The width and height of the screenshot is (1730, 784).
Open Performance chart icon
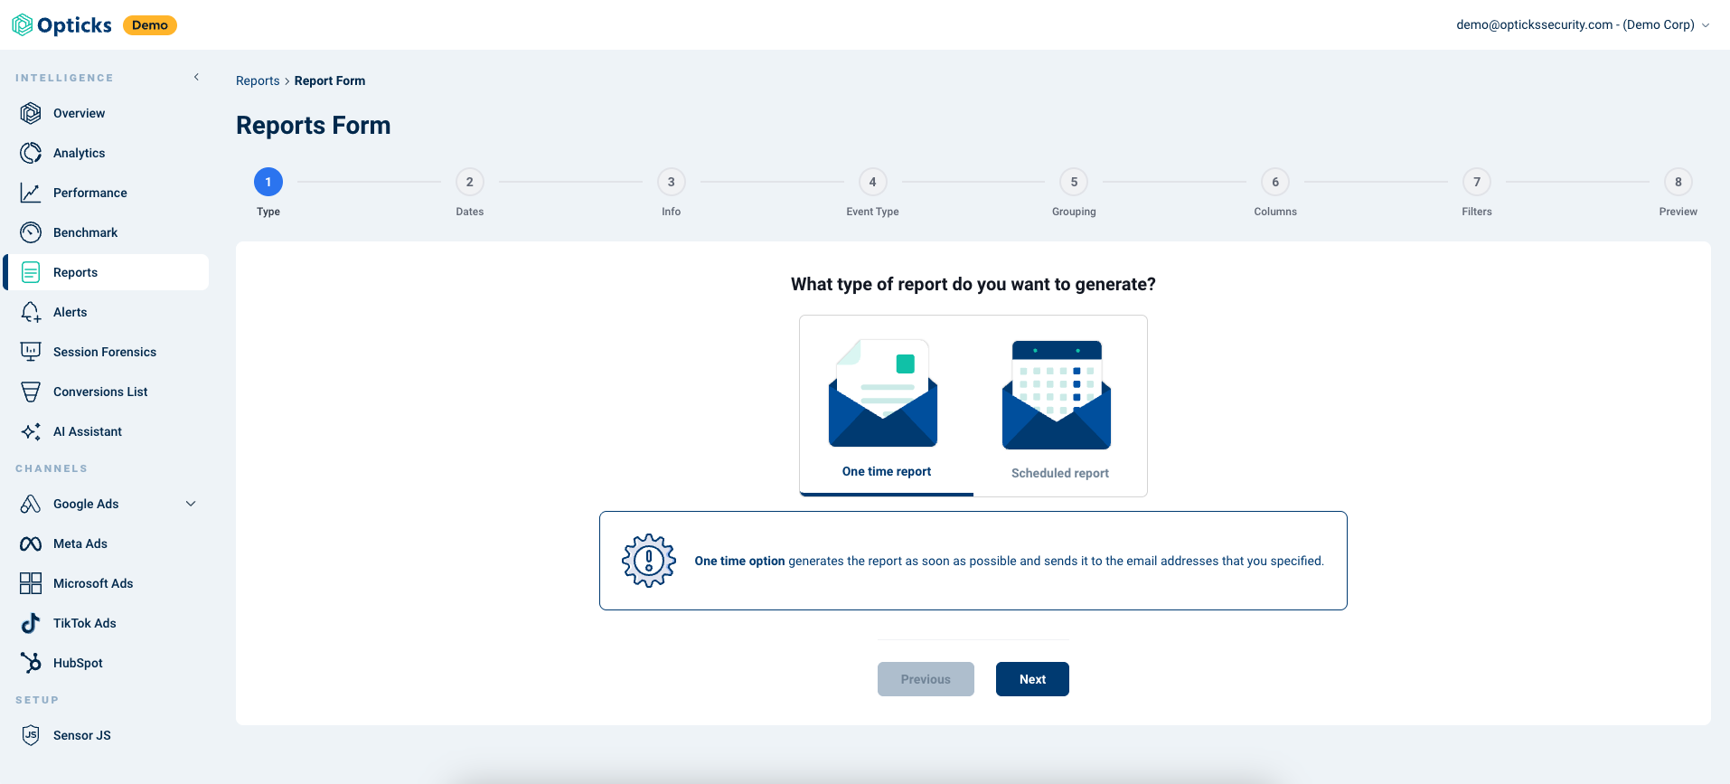31,193
